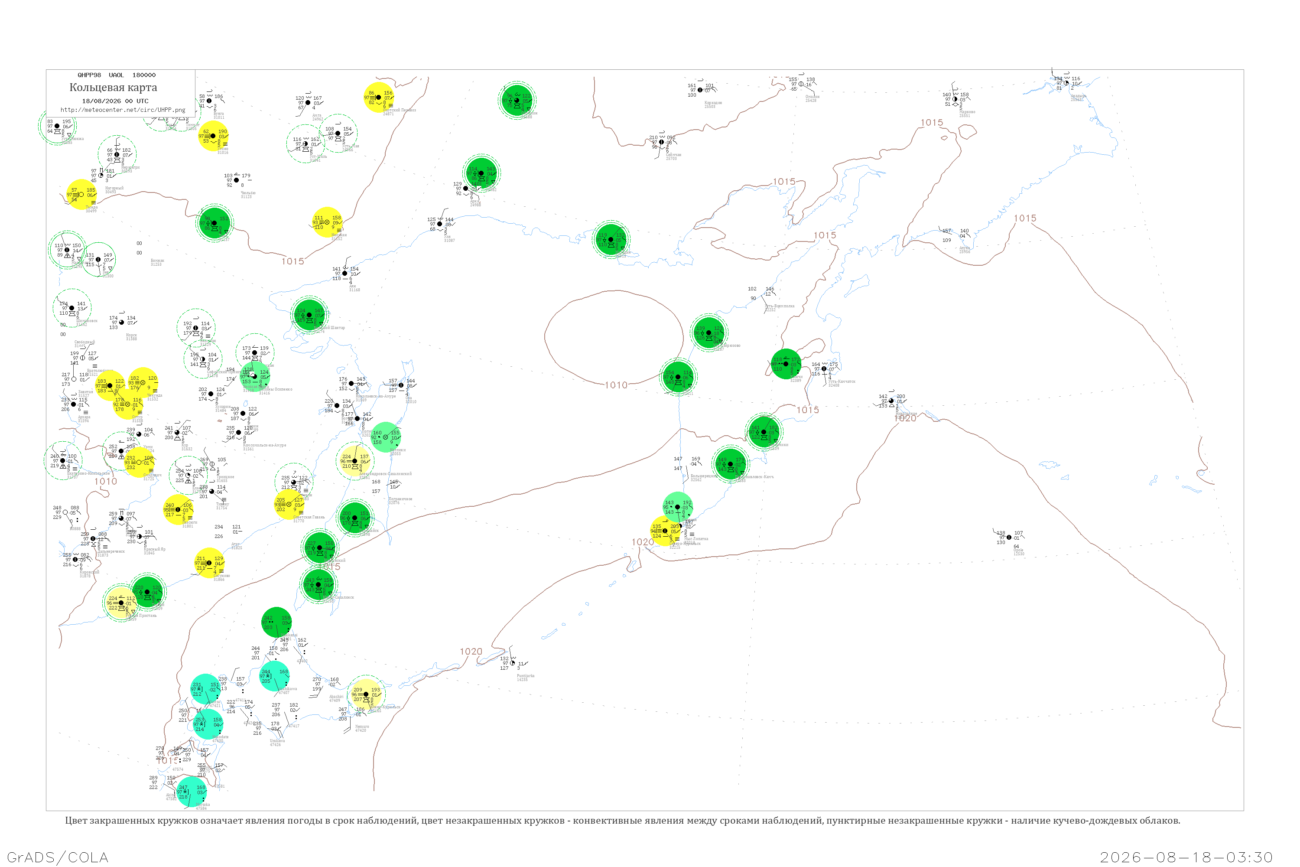Click the "Троицкое" station label
1300x867 pixels.
pos(225,477)
